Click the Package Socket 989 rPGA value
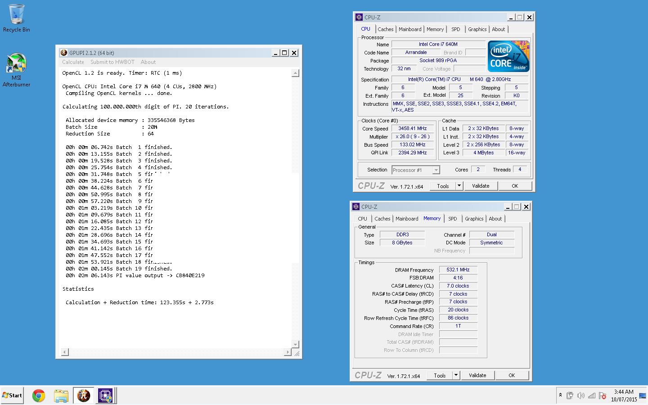Viewport: 648px width, 405px height. 438,60
